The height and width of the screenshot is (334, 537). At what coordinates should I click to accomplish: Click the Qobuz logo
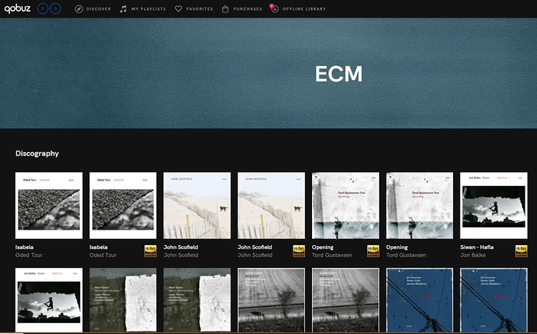(17, 9)
